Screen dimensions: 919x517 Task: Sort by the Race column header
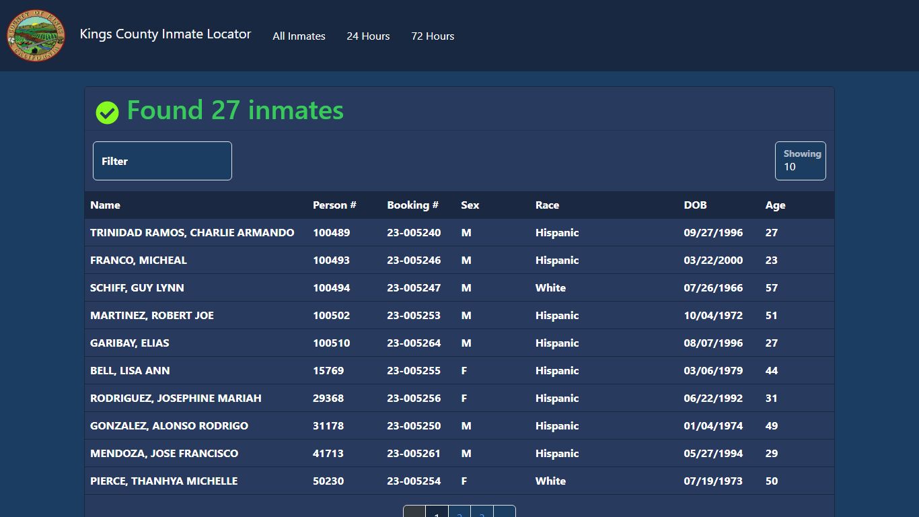(548, 205)
